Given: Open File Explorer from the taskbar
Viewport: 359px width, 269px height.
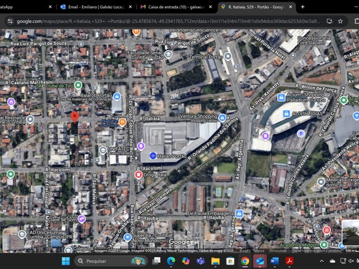Looking at the screenshot, I should pyautogui.click(x=215, y=261).
